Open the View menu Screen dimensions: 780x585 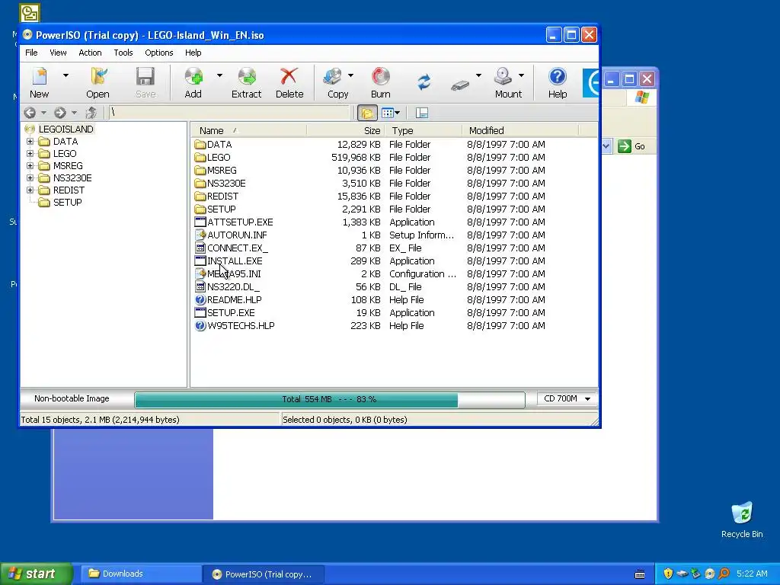click(x=58, y=53)
